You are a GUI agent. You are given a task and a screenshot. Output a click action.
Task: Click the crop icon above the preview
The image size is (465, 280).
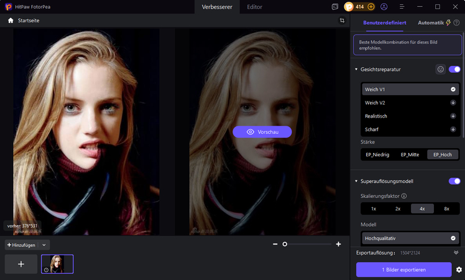[342, 21]
